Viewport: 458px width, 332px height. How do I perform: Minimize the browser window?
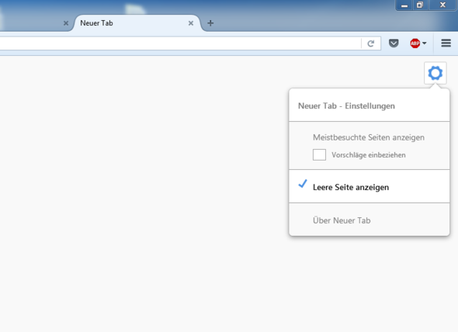(404, 5)
